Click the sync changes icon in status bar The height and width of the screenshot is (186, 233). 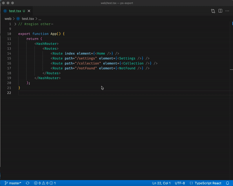(x=28, y=183)
